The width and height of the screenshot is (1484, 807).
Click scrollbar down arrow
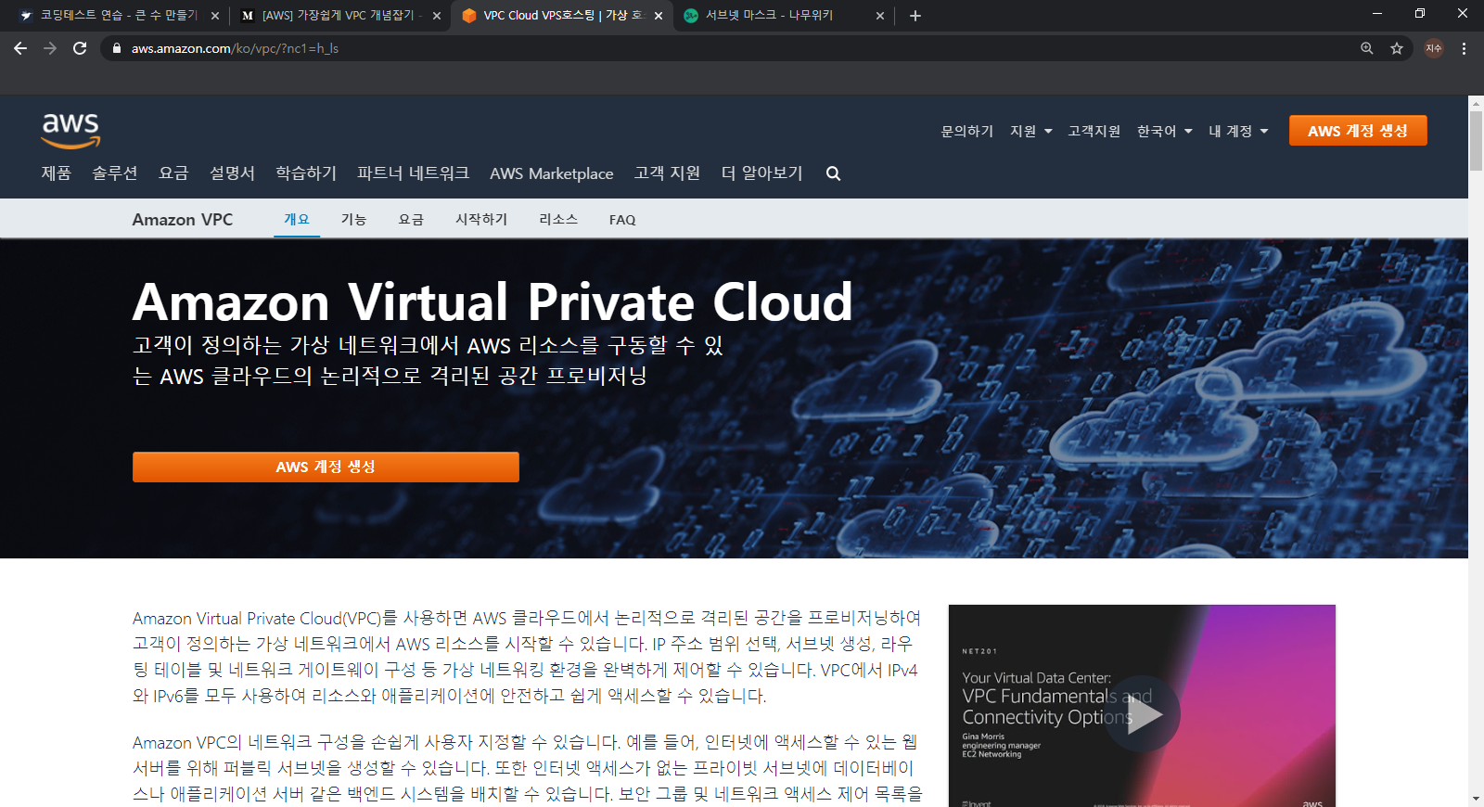coord(1476,798)
